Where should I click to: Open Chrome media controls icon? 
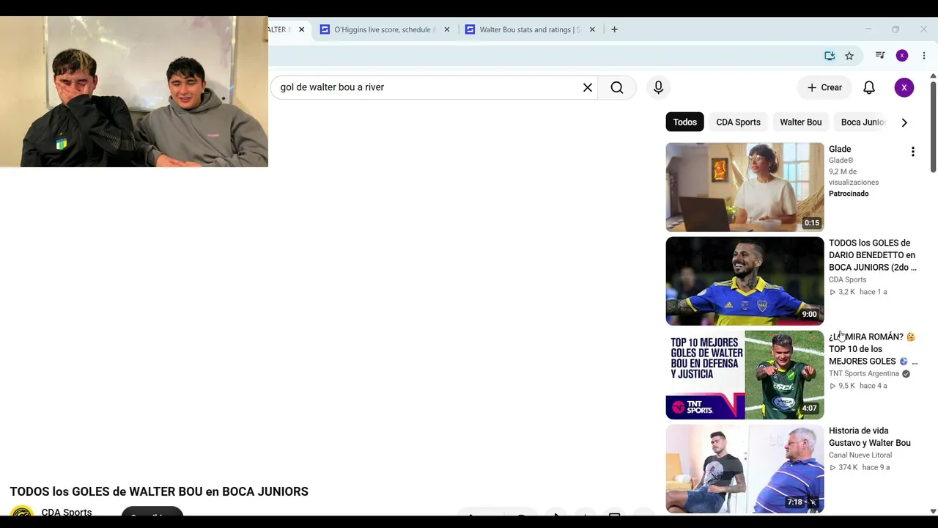click(880, 56)
